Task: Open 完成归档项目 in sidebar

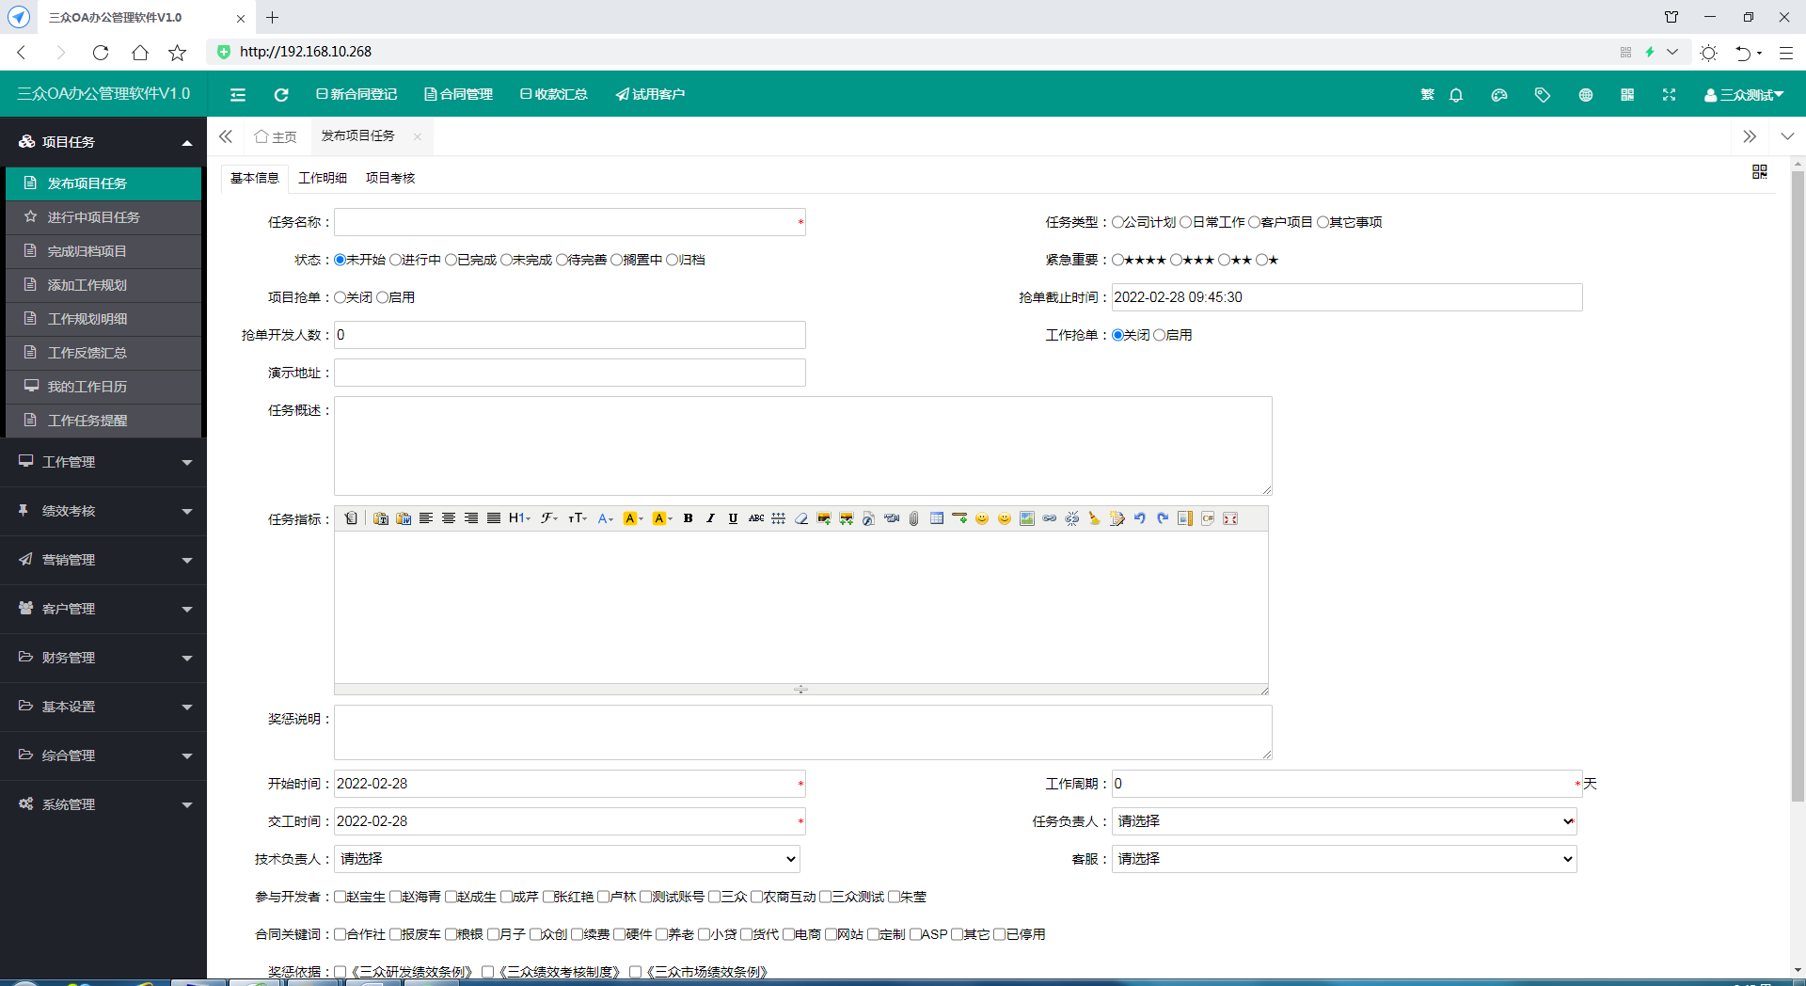Action: pyautogui.click(x=103, y=251)
